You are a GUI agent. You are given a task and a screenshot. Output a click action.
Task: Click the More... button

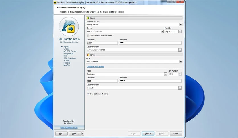click(75, 134)
